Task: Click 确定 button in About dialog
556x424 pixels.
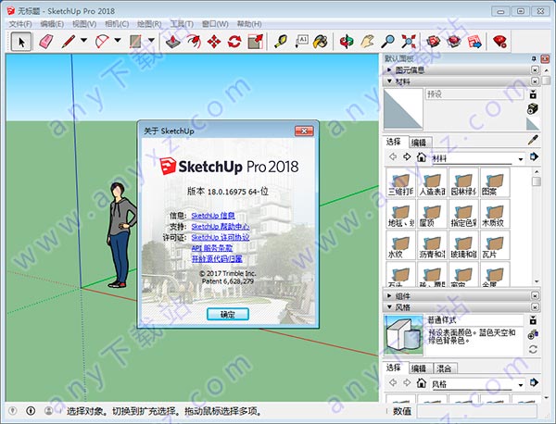Action: click(x=228, y=314)
